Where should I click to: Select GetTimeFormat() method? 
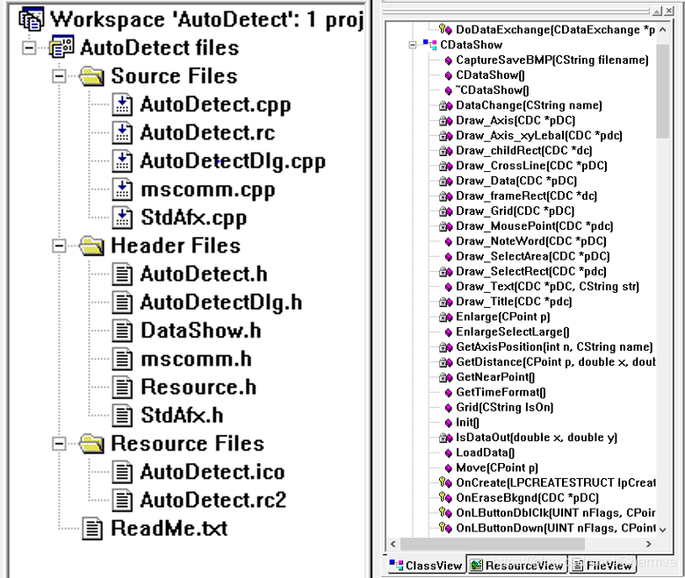pyautogui.click(x=501, y=392)
